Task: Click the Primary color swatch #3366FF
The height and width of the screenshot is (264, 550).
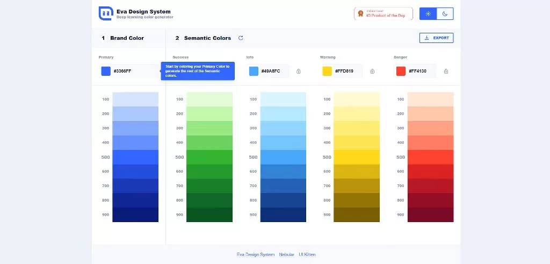Action: coord(106,72)
